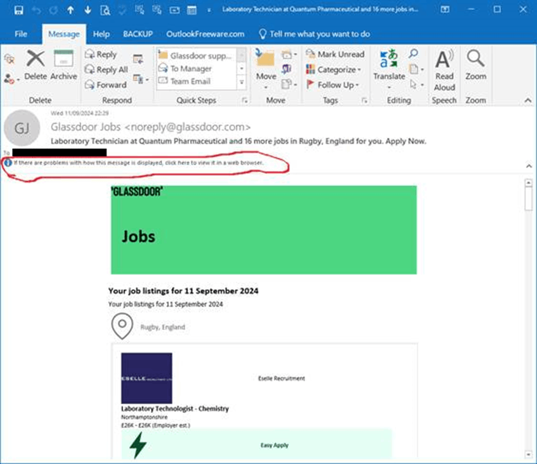The height and width of the screenshot is (464, 537).
Task: Open the Follow Up flag menu
Action: [332, 85]
